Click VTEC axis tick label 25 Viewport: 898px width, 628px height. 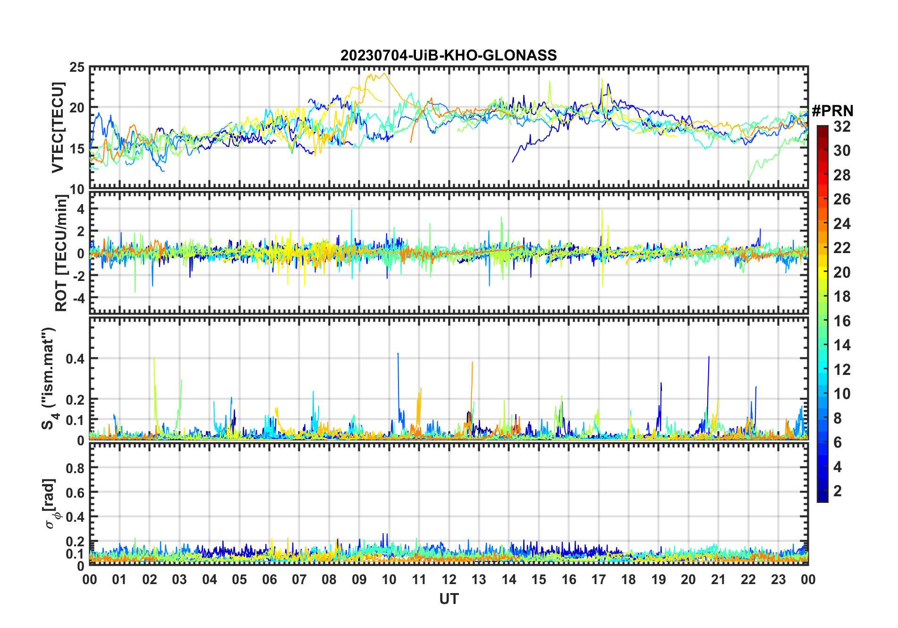(x=77, y=68)
